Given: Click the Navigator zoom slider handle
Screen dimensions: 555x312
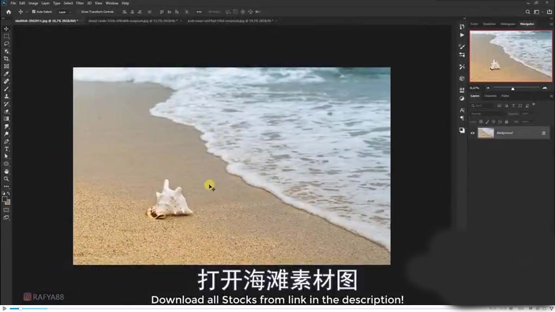Looking at the screenshot, I should 512,88.
